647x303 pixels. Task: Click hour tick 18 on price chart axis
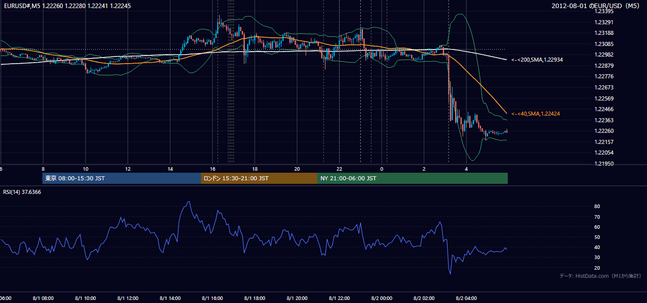click(255, 169)
